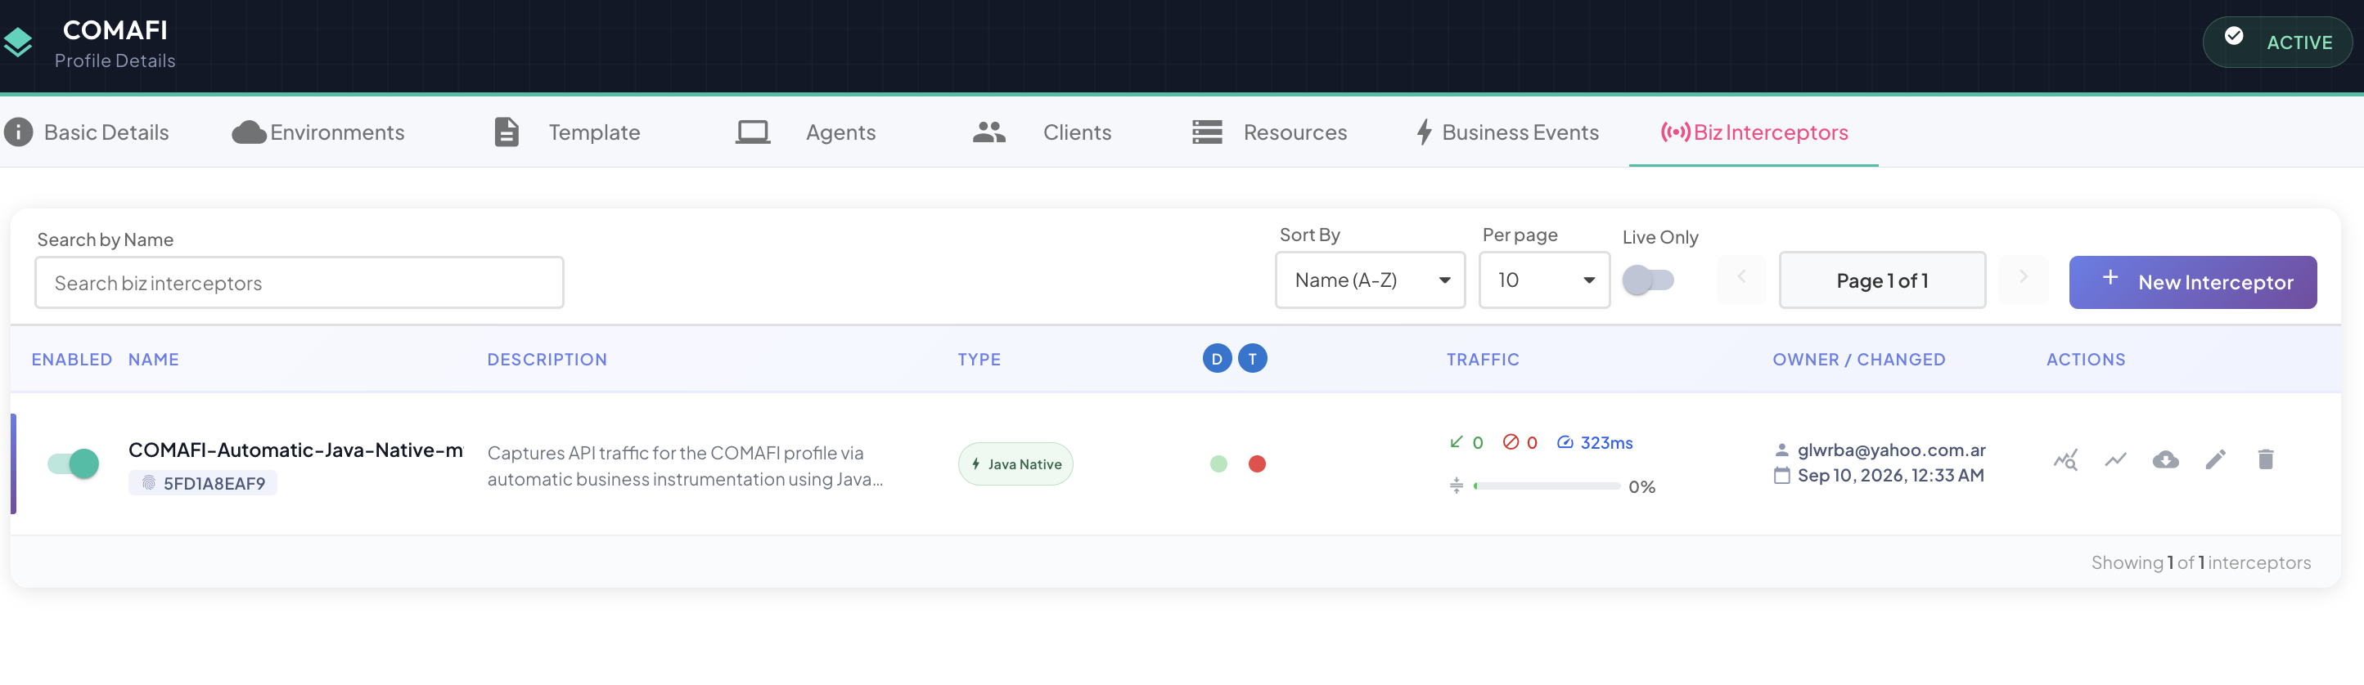Open the COMAFI-Automatic-Java-Native interceptor name

pos(295,450)
